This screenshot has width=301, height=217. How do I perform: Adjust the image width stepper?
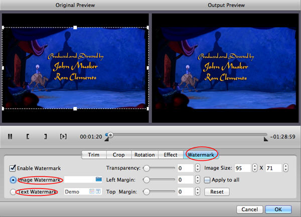(255, 168)
